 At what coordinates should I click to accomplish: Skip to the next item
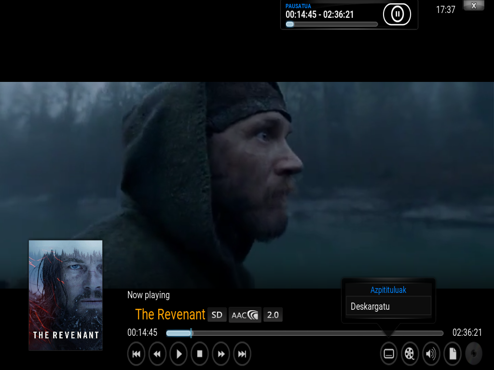[x=242, y=354]
